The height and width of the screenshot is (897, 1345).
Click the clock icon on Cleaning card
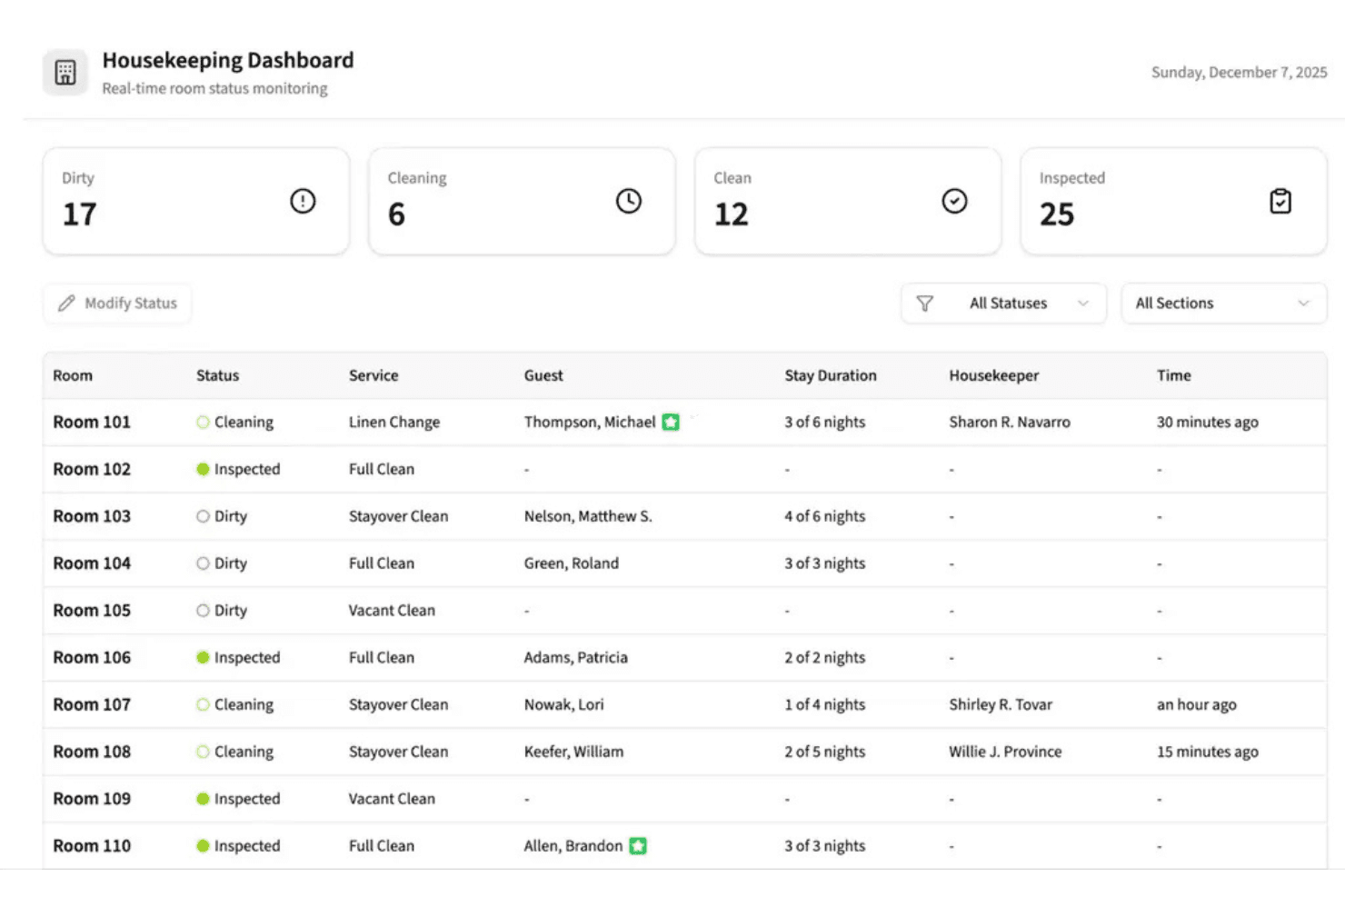[x=629, y=201]
